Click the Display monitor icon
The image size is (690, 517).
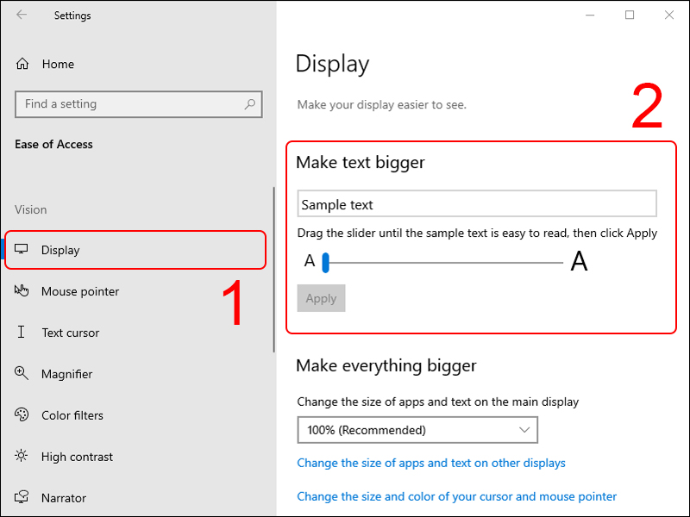tap(22, 250)
